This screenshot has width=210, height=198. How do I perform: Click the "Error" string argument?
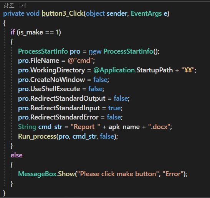coord(173,174)
